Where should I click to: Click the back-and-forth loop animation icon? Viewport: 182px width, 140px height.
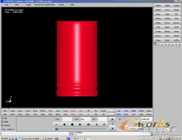pos(89,125)
